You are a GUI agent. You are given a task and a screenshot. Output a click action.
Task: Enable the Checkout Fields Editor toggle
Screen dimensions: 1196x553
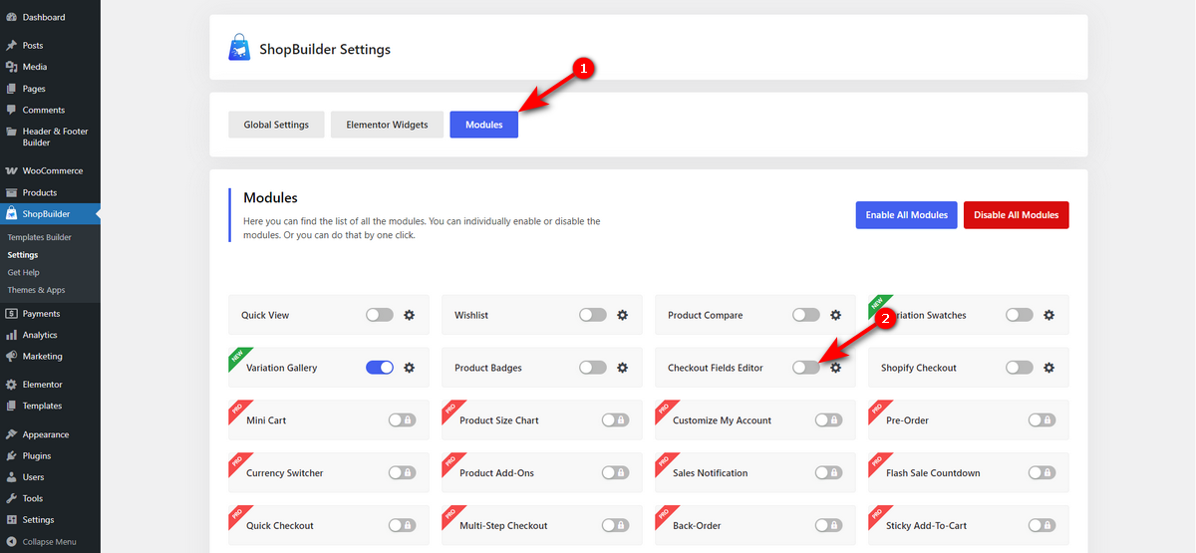click(806, 368)
